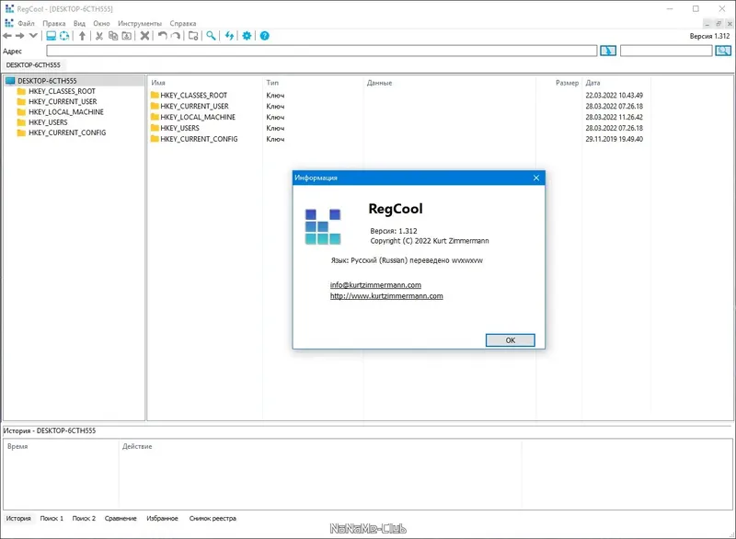The width and height of the screenshot is (736, 539).
Task: Click the RegCool logo in the dialog
Action: [323, 227]
